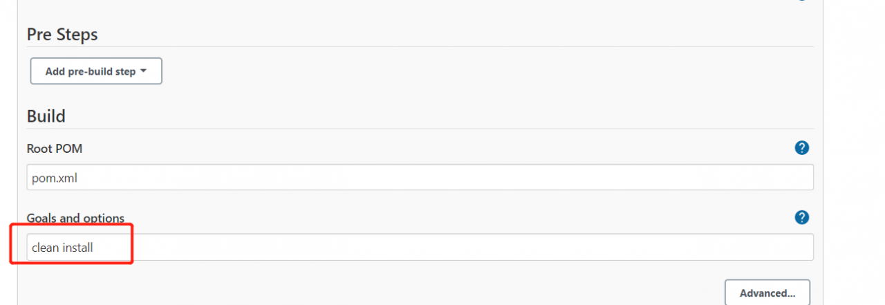The height and width of the screenshot is (305, 885).
Task: Place cursor on the clean install text
Action: pos(62,247)
